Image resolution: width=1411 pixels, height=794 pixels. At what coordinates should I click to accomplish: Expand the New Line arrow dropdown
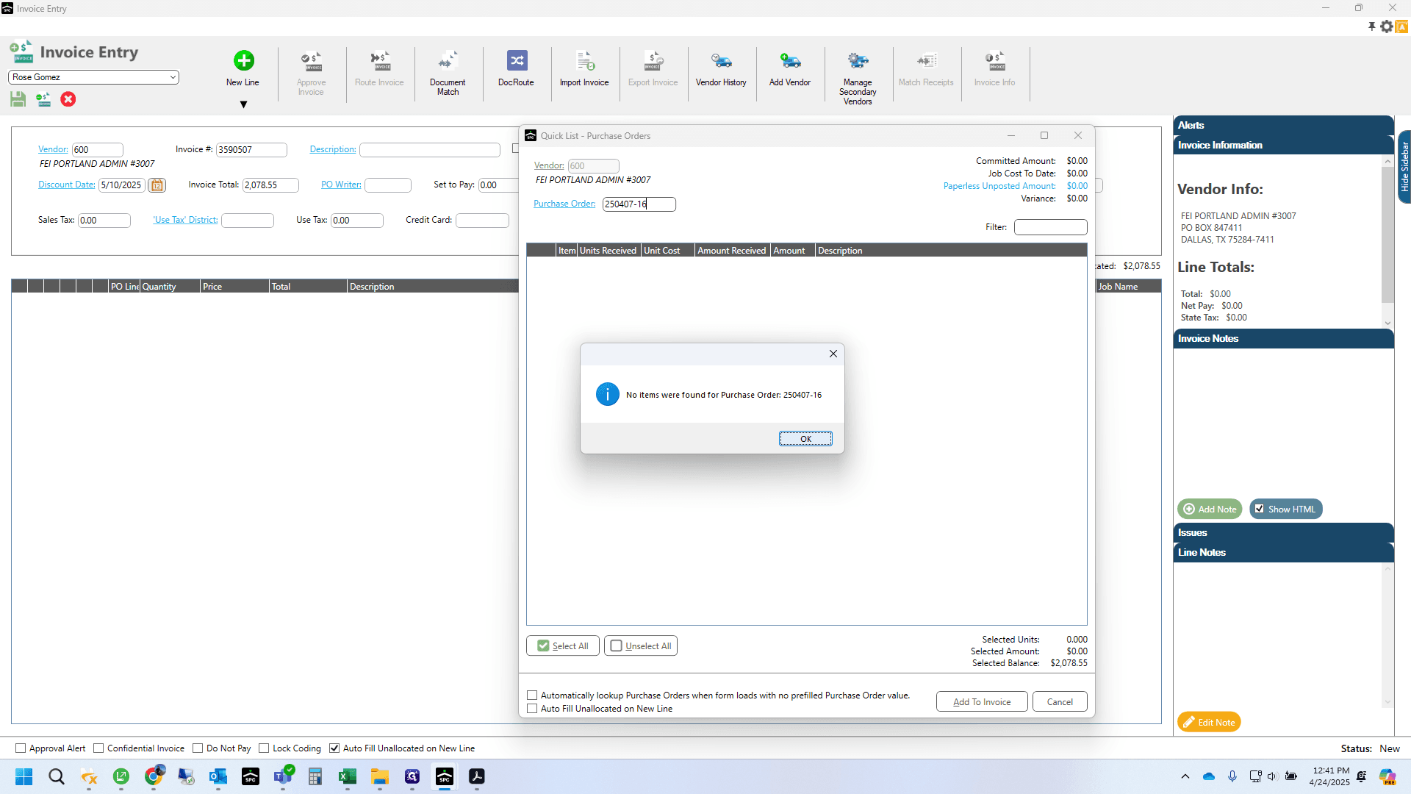click(243, 104)
